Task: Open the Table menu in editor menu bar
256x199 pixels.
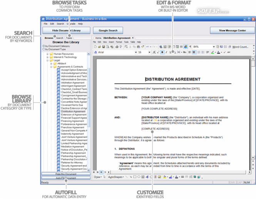Action: (132, 42)
